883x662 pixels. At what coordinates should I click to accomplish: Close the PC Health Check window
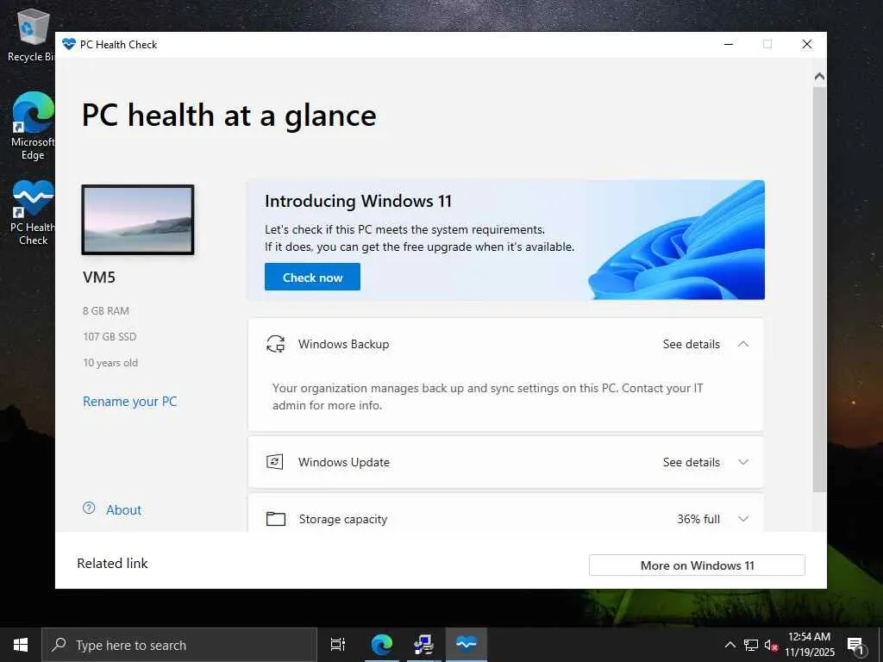click(x=807, y=44)
